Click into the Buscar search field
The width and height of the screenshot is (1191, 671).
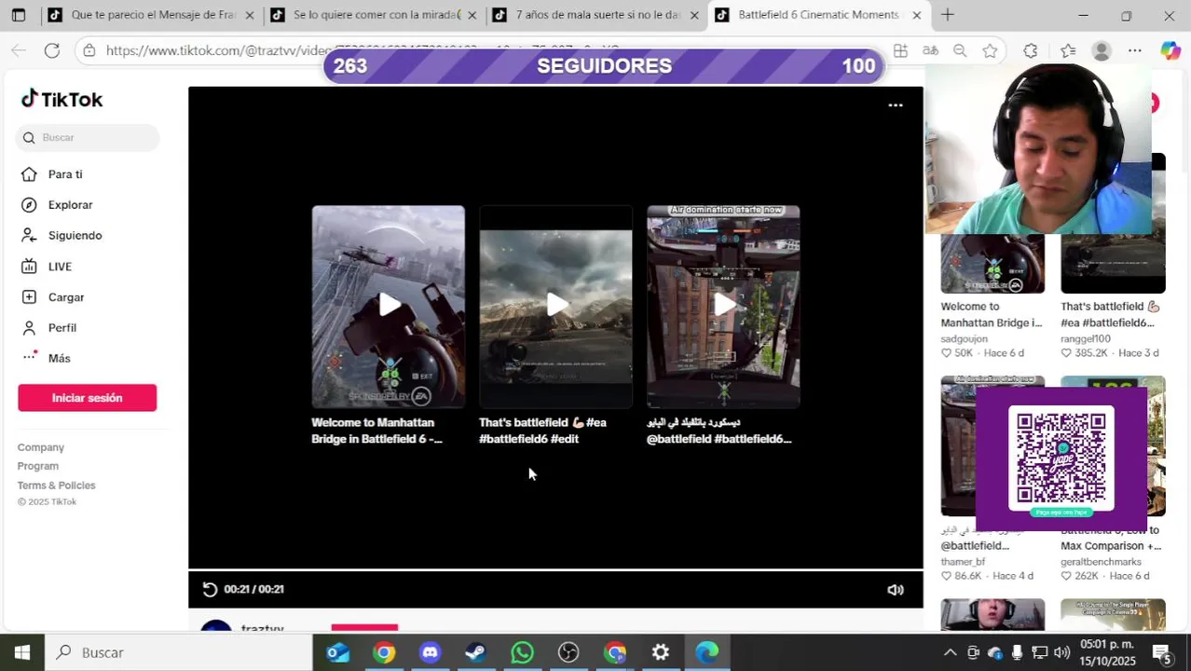coord(88,138)
